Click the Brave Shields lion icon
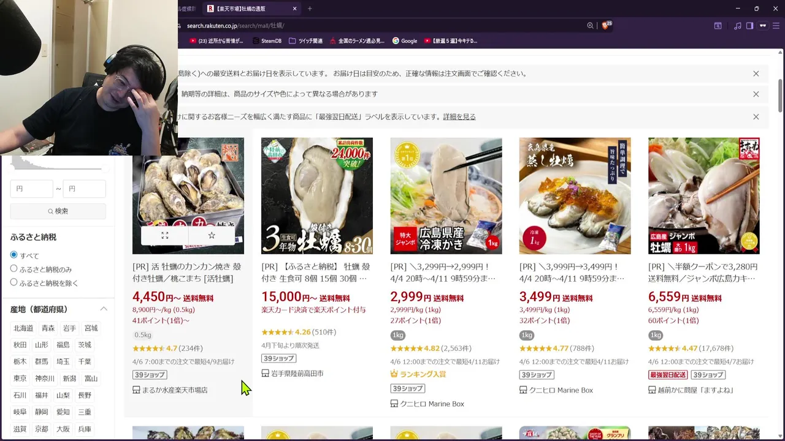Image resolution: width=785 pixels, height=441 pixels. (x=607, y=26)
